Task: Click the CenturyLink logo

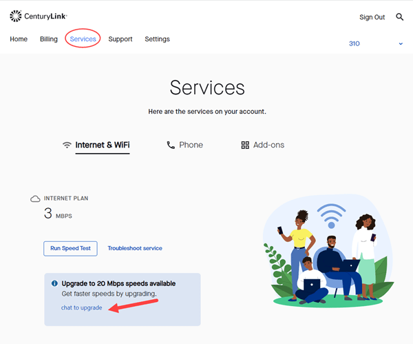Action: (39, 16)
